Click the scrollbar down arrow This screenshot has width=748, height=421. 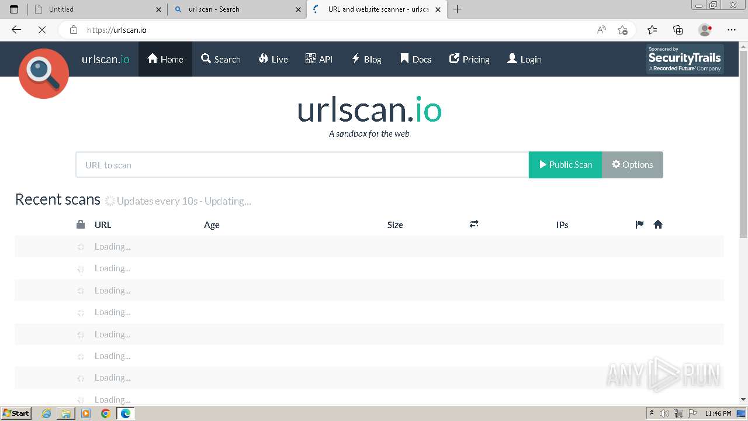click(743, 399)
